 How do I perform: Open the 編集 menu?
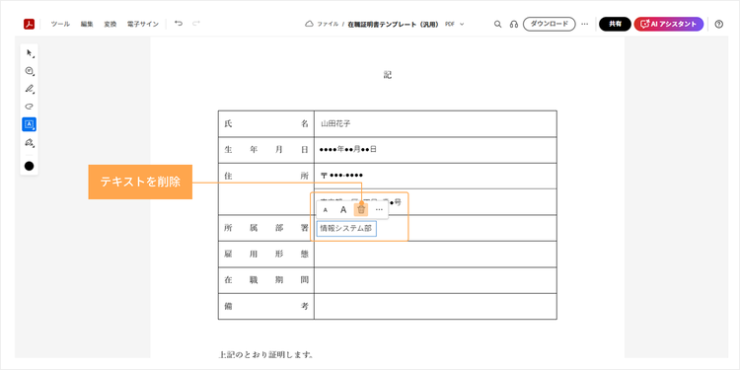87,24
